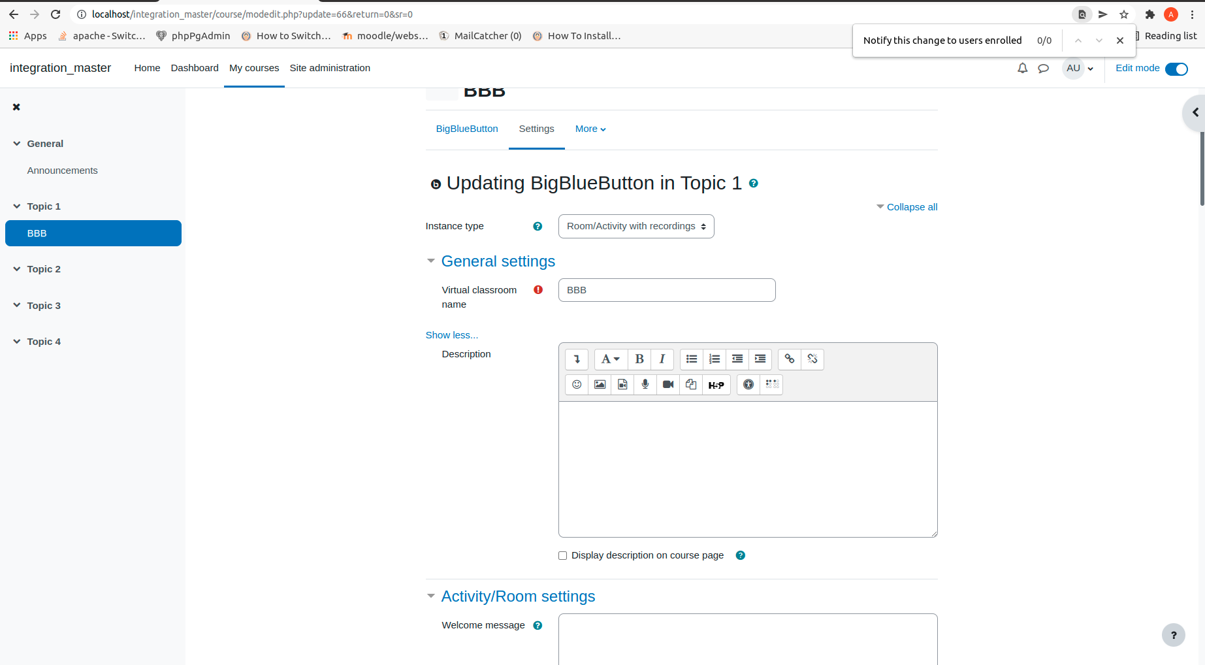1205x665 pixels.
Task: Open browser extensions puzzle icon
Action: coord(1150,14)
